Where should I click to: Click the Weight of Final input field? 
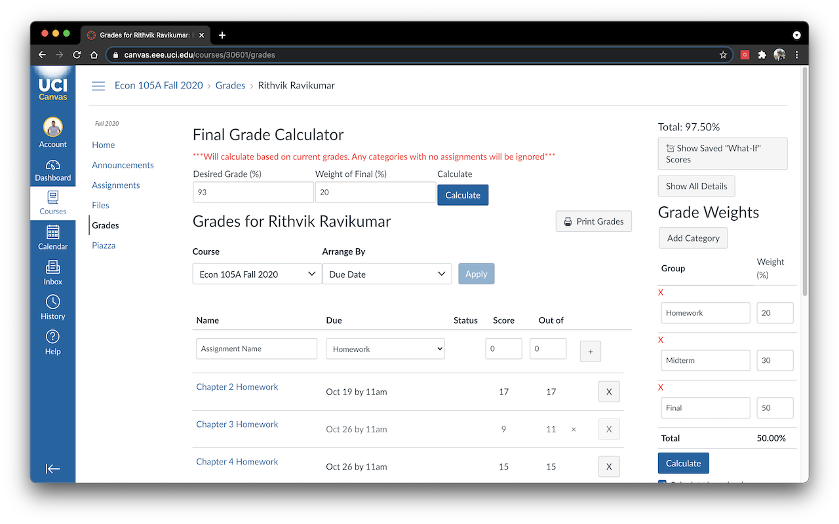coord(376,193)
